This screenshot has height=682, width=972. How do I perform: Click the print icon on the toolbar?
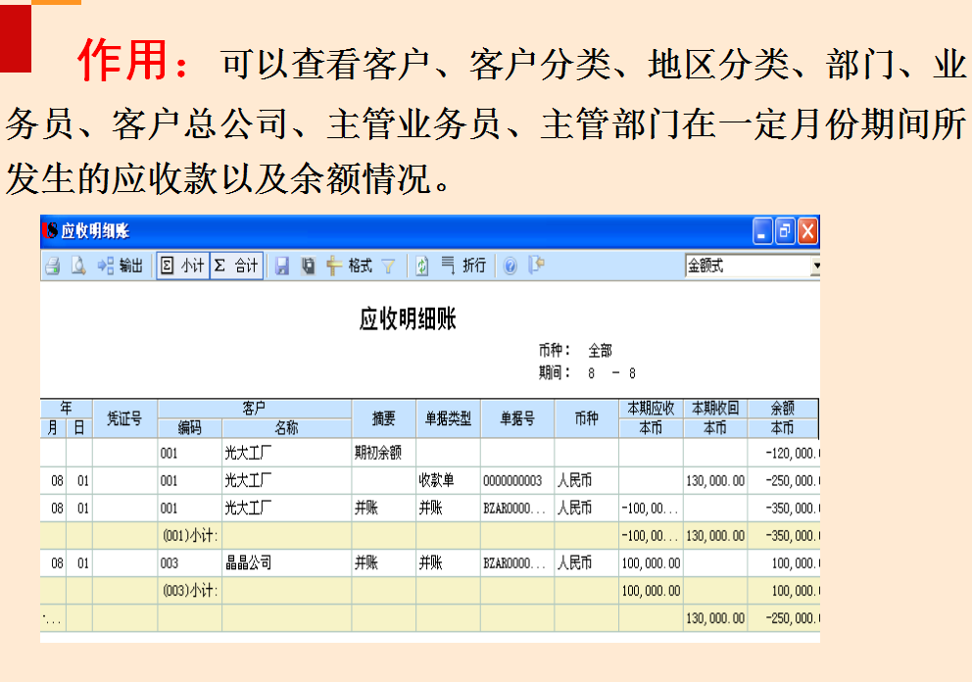[x=51, y=266]
